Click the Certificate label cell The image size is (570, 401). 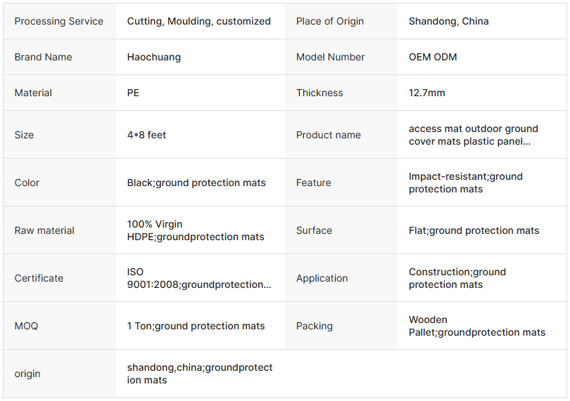(39, 278)
